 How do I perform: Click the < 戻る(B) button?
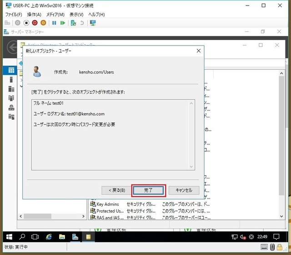116,190
